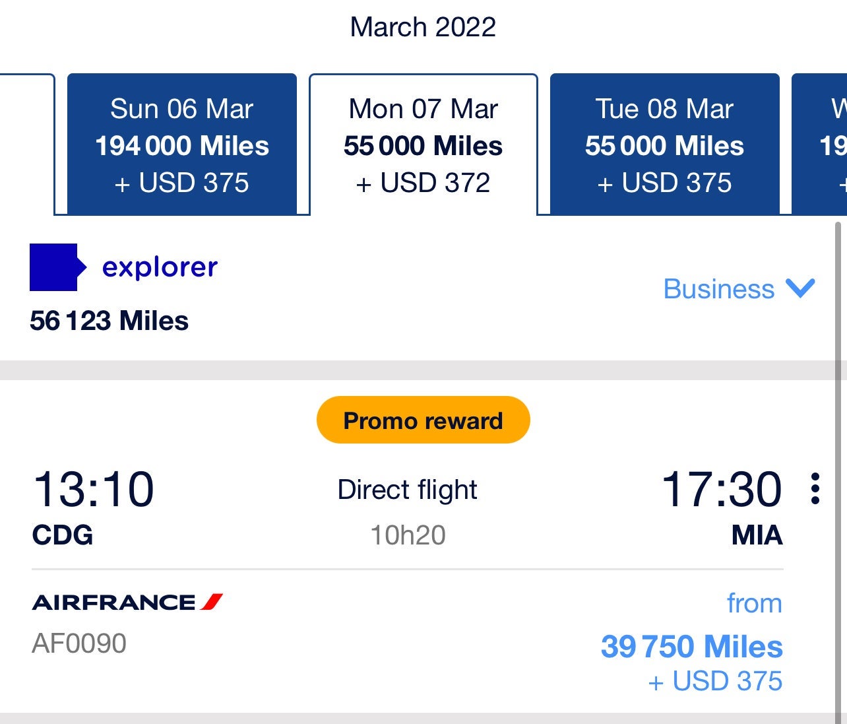Click the AF0090 flight number
Image resolution: width=847 pixels, height=724 pixels.
pos(80,642)
